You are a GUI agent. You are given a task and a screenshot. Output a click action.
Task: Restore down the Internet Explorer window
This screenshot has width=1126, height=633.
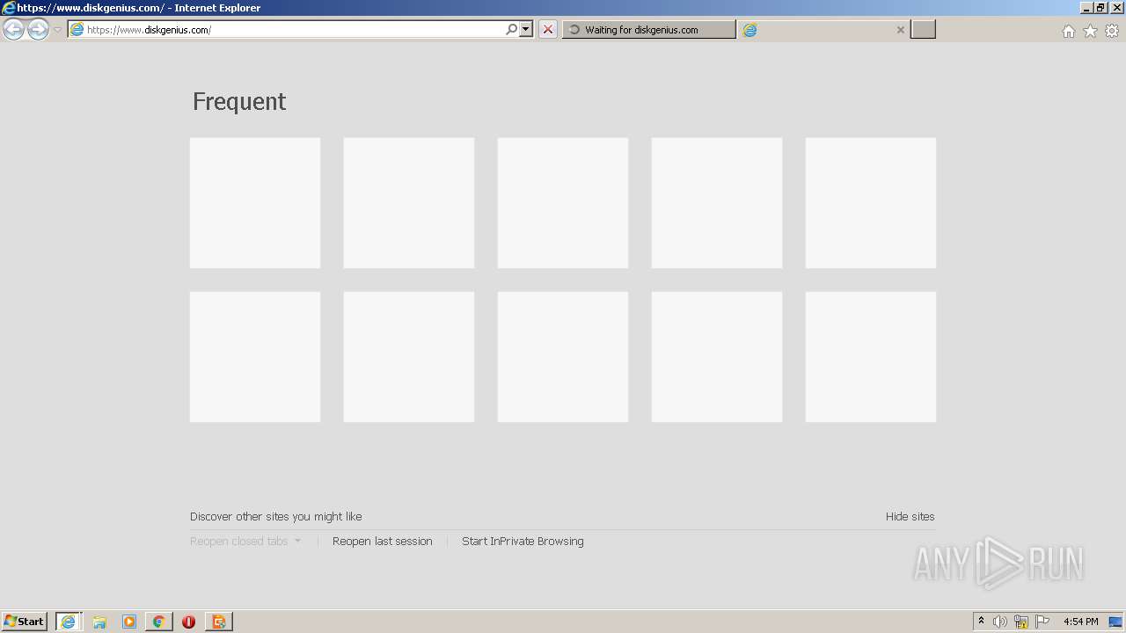pos(1100,8)
